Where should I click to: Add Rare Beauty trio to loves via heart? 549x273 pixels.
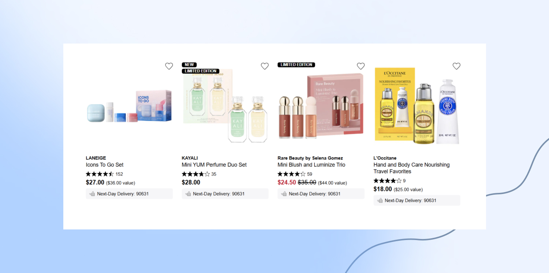click(361, 66)
